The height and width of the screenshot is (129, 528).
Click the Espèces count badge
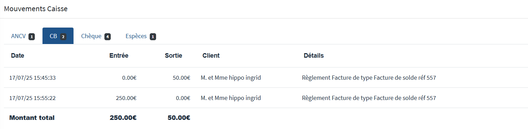[x=153, y=36]
